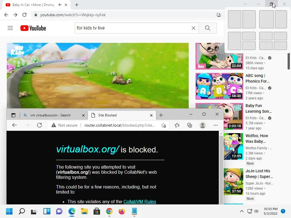Clear the YouTube search text

tap(193, 28)
